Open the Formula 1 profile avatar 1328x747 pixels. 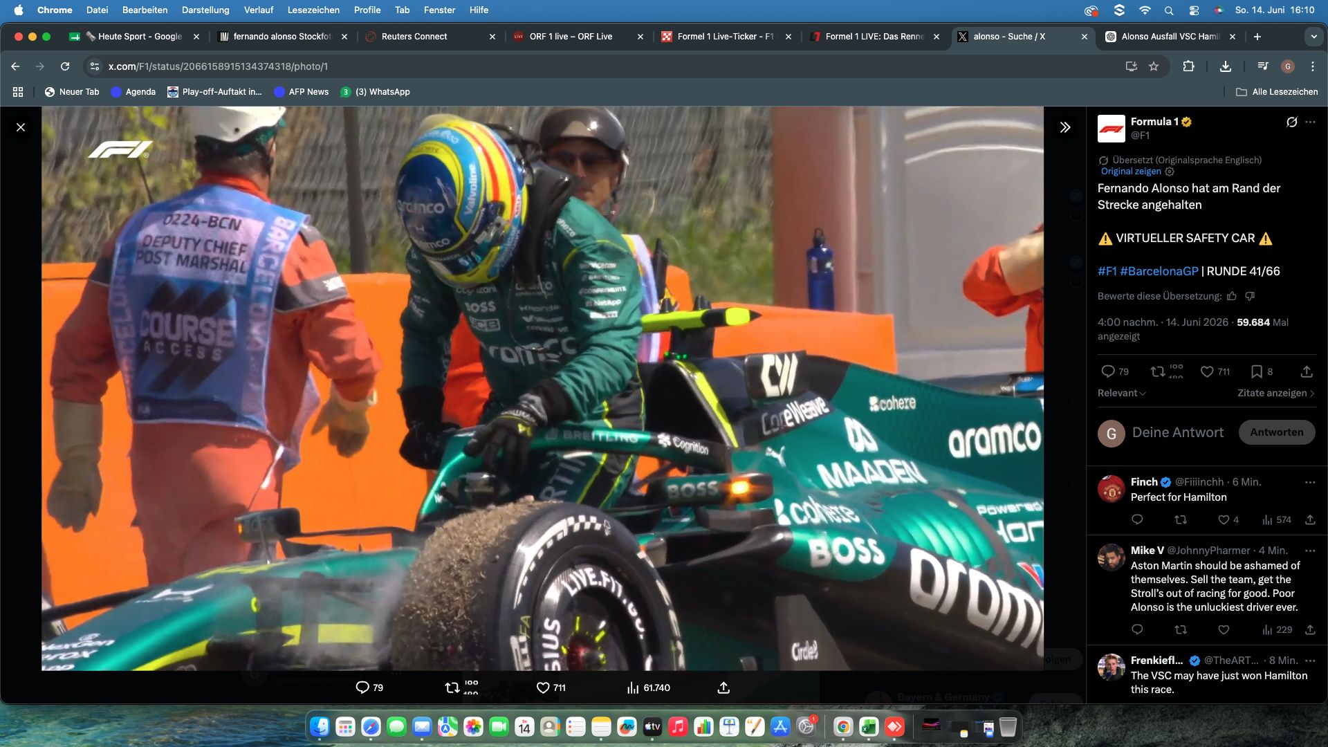(x=1112, y=129)
